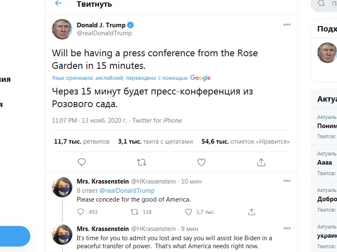Retweet the Rose Garden tweet
This screenshot has height=252, width=337.
click(x=142, y=162)
